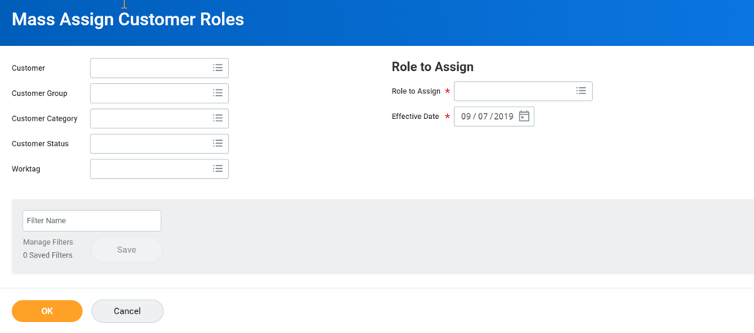Click the Manage Filters link
Viewport: 754px width, 333px height.
(48, 242)
